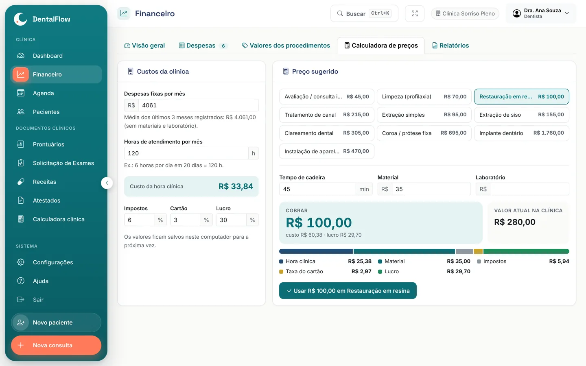Click the Pacientes people icon

click(21, 112)
